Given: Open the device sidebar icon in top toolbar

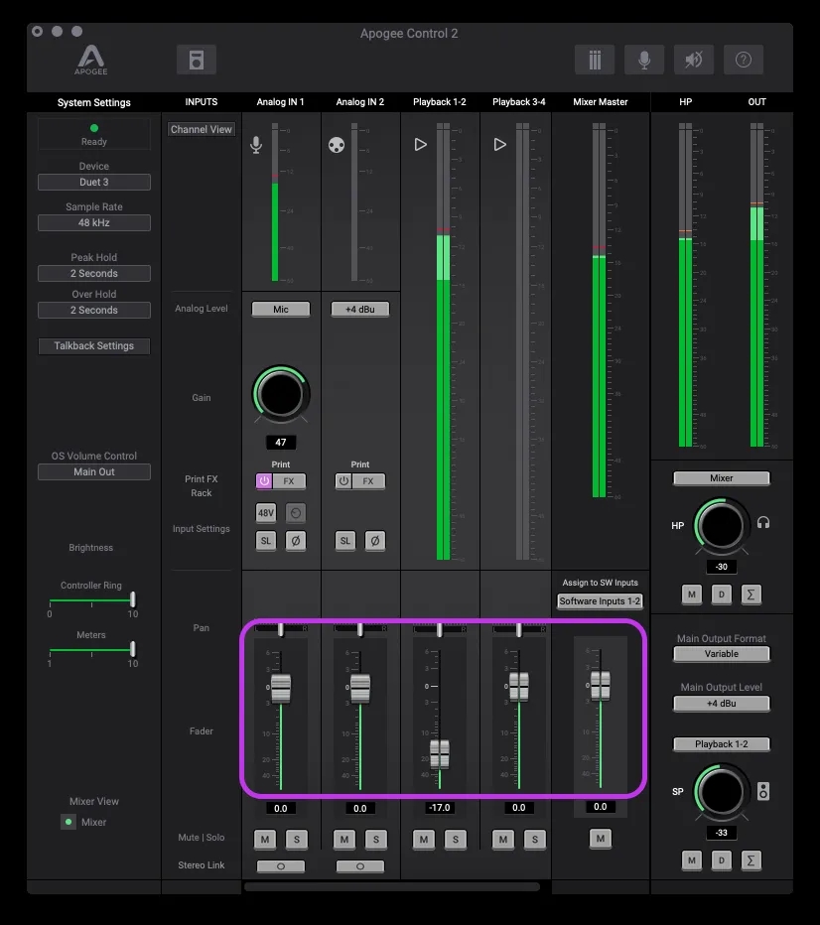Looking at the screenshot, I should pyautogui.click(x=197, y=60).
